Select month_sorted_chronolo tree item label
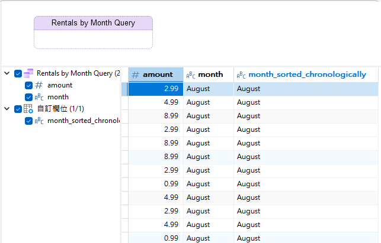Viewport: 381px width, 243px height. coord(84,121)
